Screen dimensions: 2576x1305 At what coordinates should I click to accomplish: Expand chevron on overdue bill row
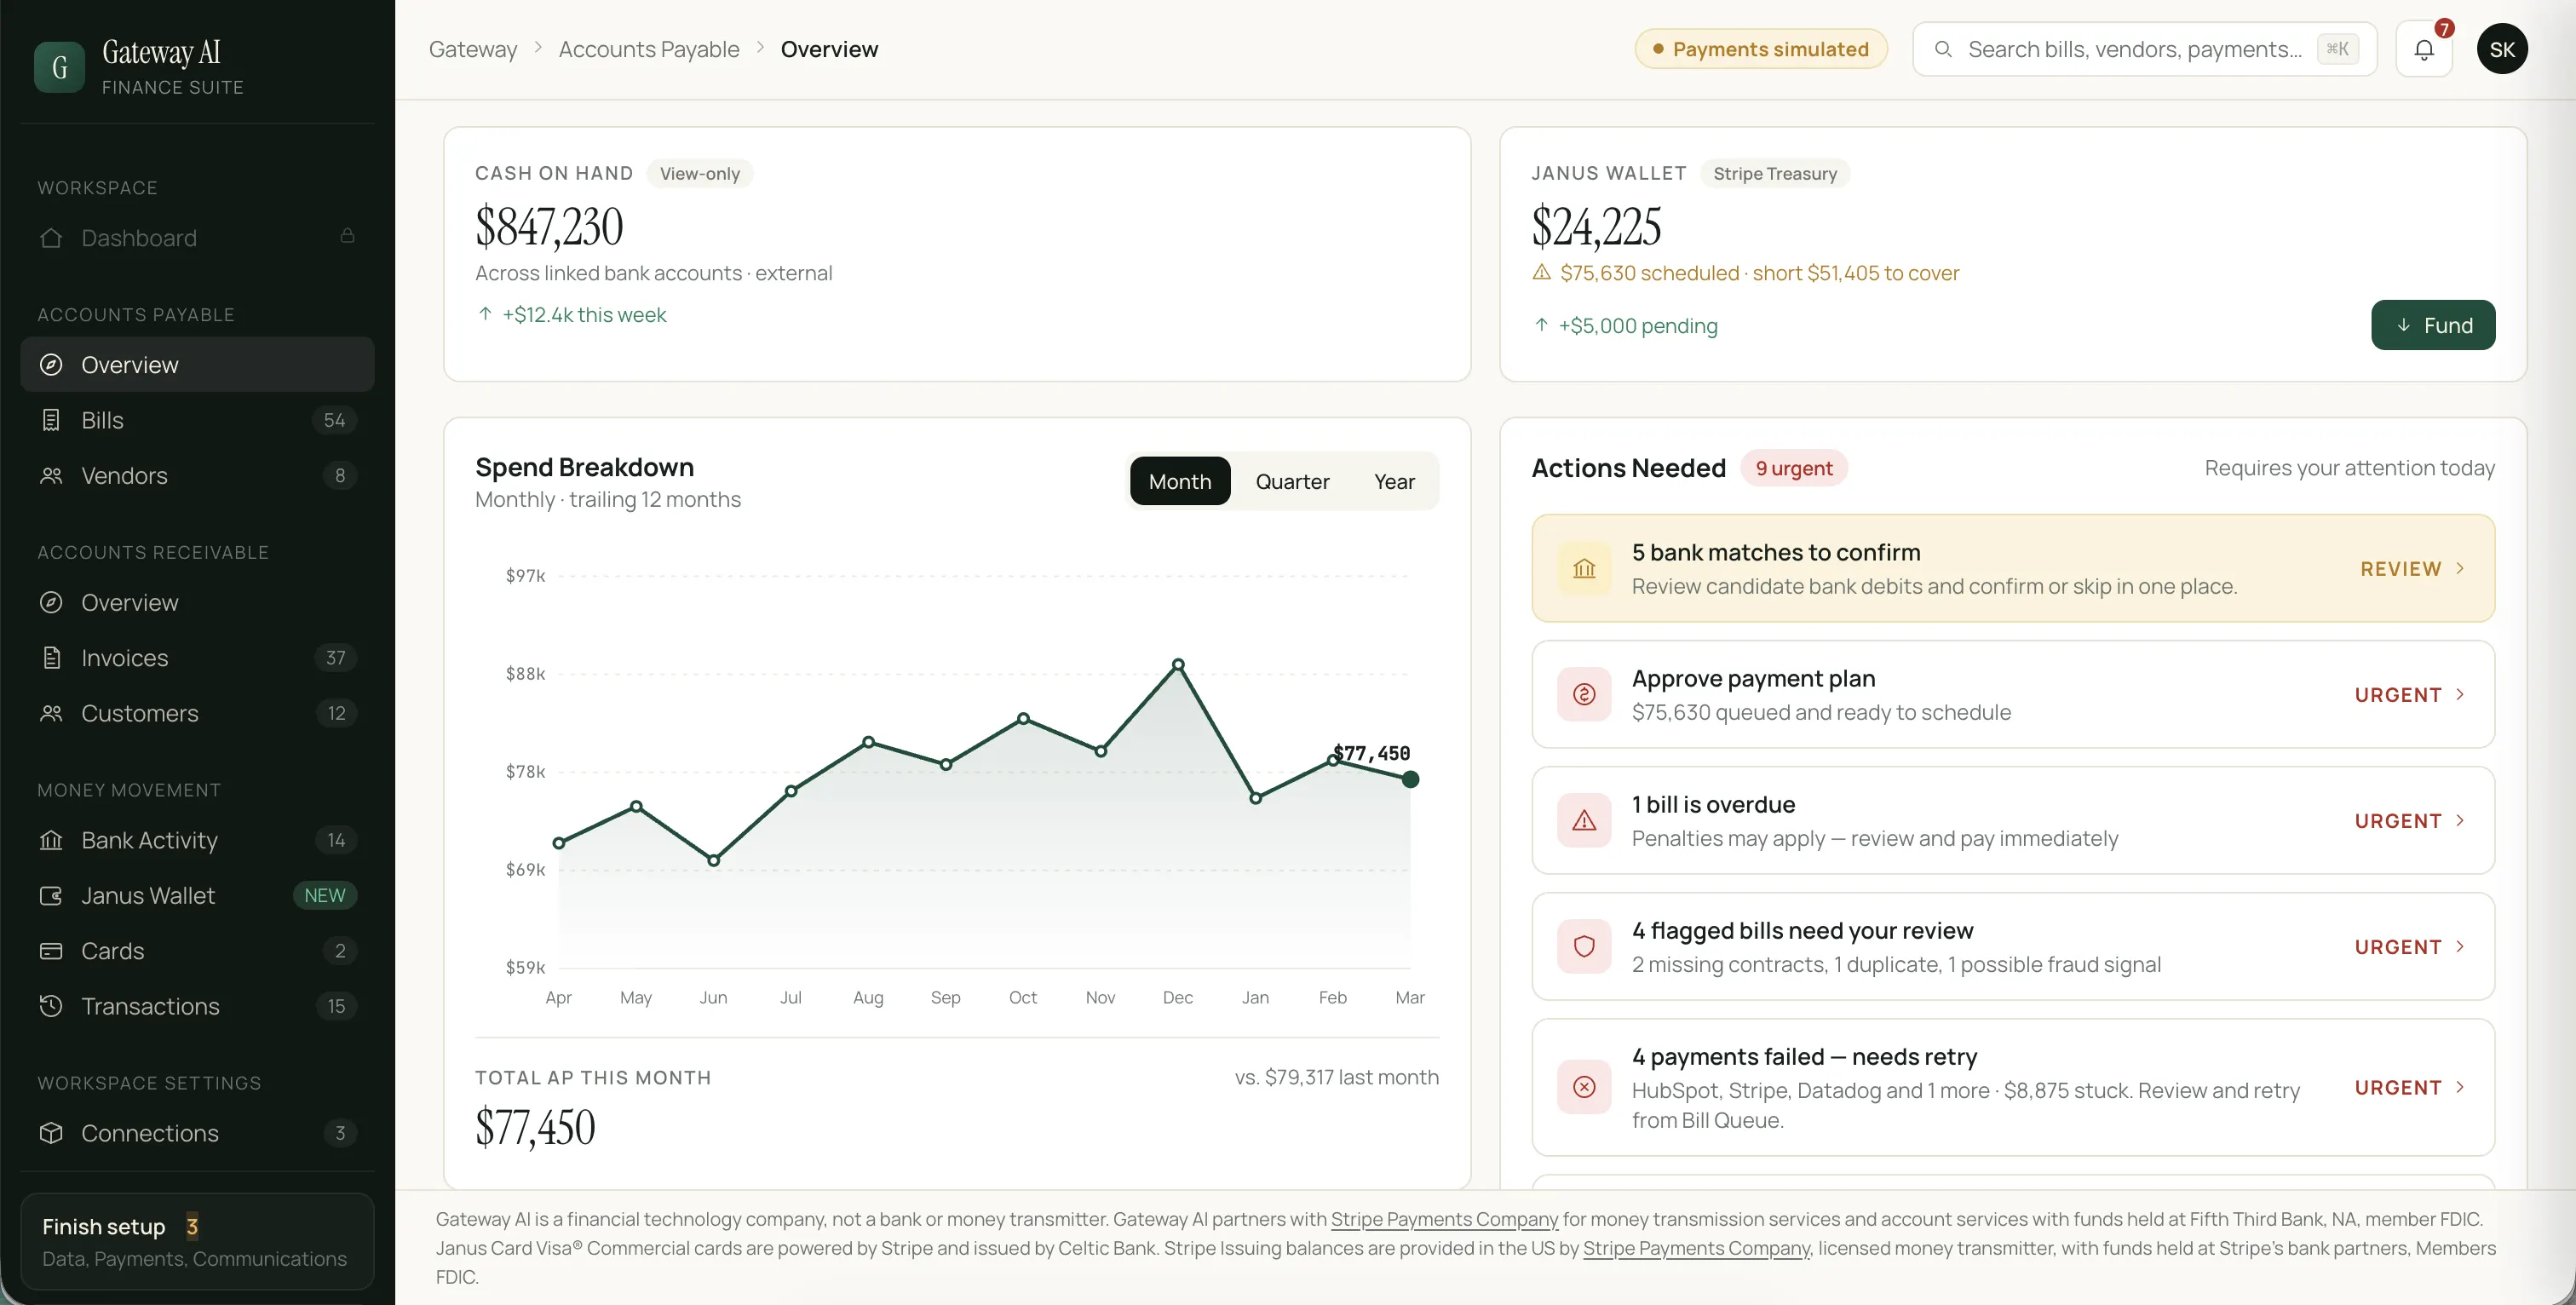click(x=2460, y=820)
